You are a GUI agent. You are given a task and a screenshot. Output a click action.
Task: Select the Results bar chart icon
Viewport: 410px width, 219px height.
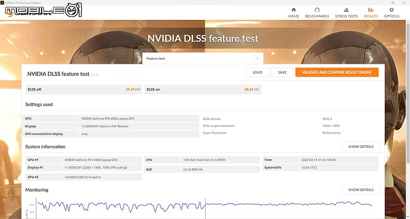pyautogui.click(x=371, y=10)
